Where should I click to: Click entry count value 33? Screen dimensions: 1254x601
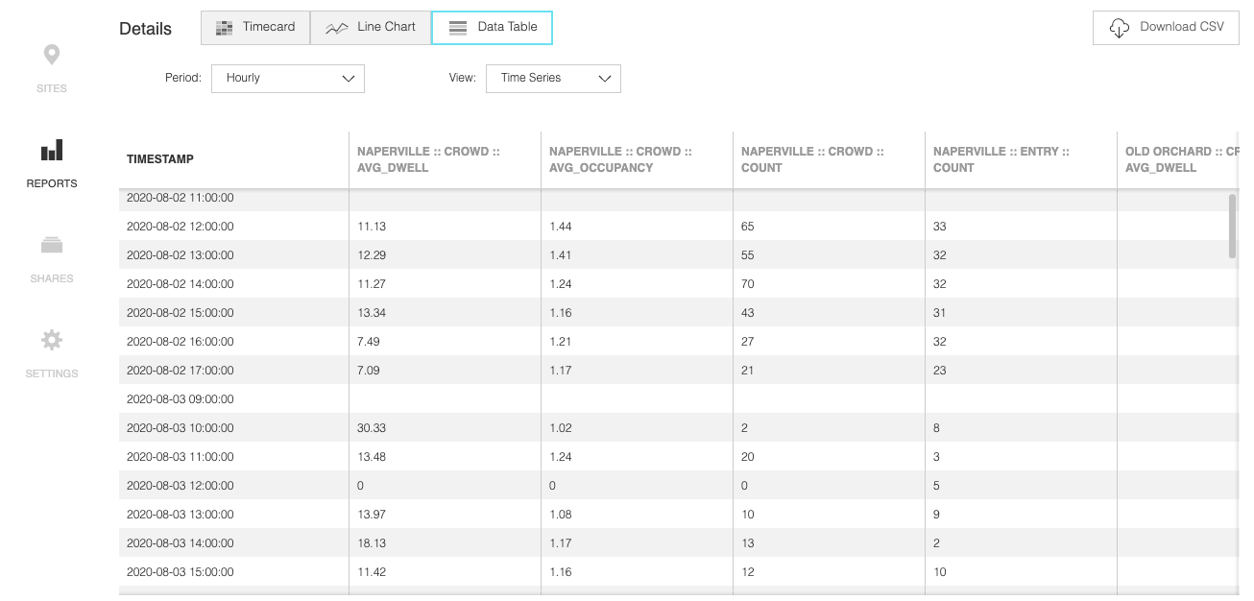(x=940, y=227)
